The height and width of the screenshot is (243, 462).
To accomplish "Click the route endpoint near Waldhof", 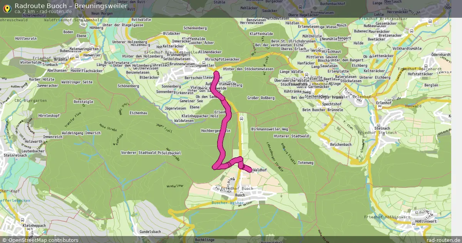I will click(x=250, y=170).
